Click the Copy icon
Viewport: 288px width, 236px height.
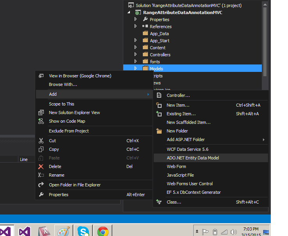pyautogui.click(x=41, y=149)
